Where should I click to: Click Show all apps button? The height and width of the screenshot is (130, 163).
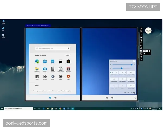(x=67, y=55)
